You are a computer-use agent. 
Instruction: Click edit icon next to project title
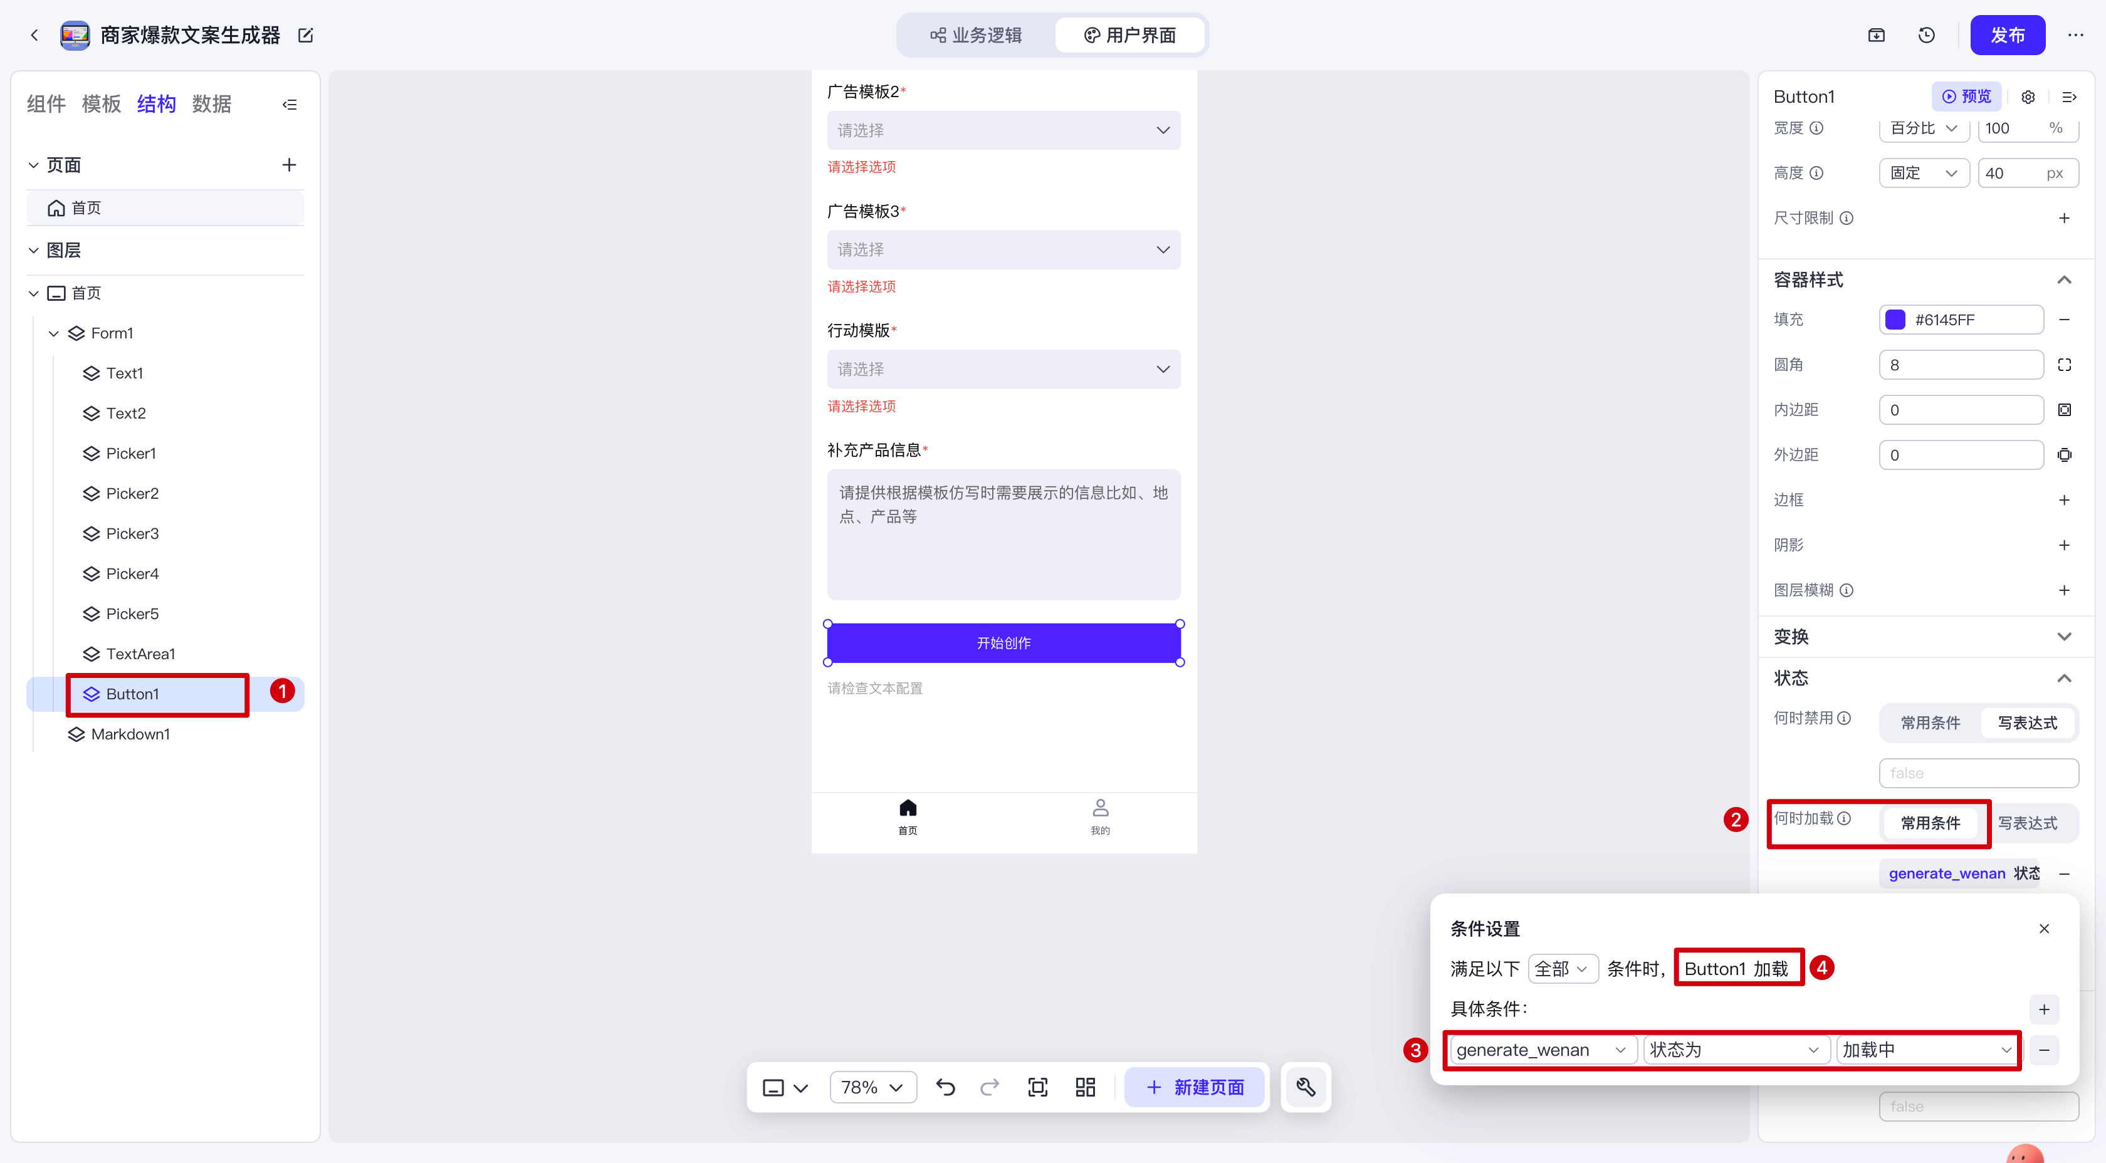tap(306, 35)
